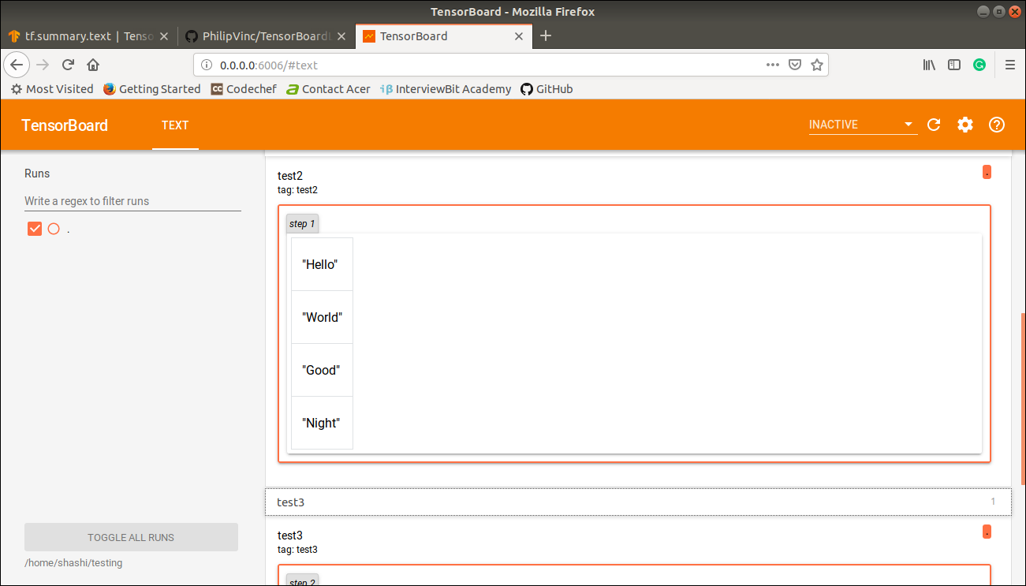Click TOGGLE ALL RUNS button
Viewport: 1026px width, 586px height.
tap(131, 537)
